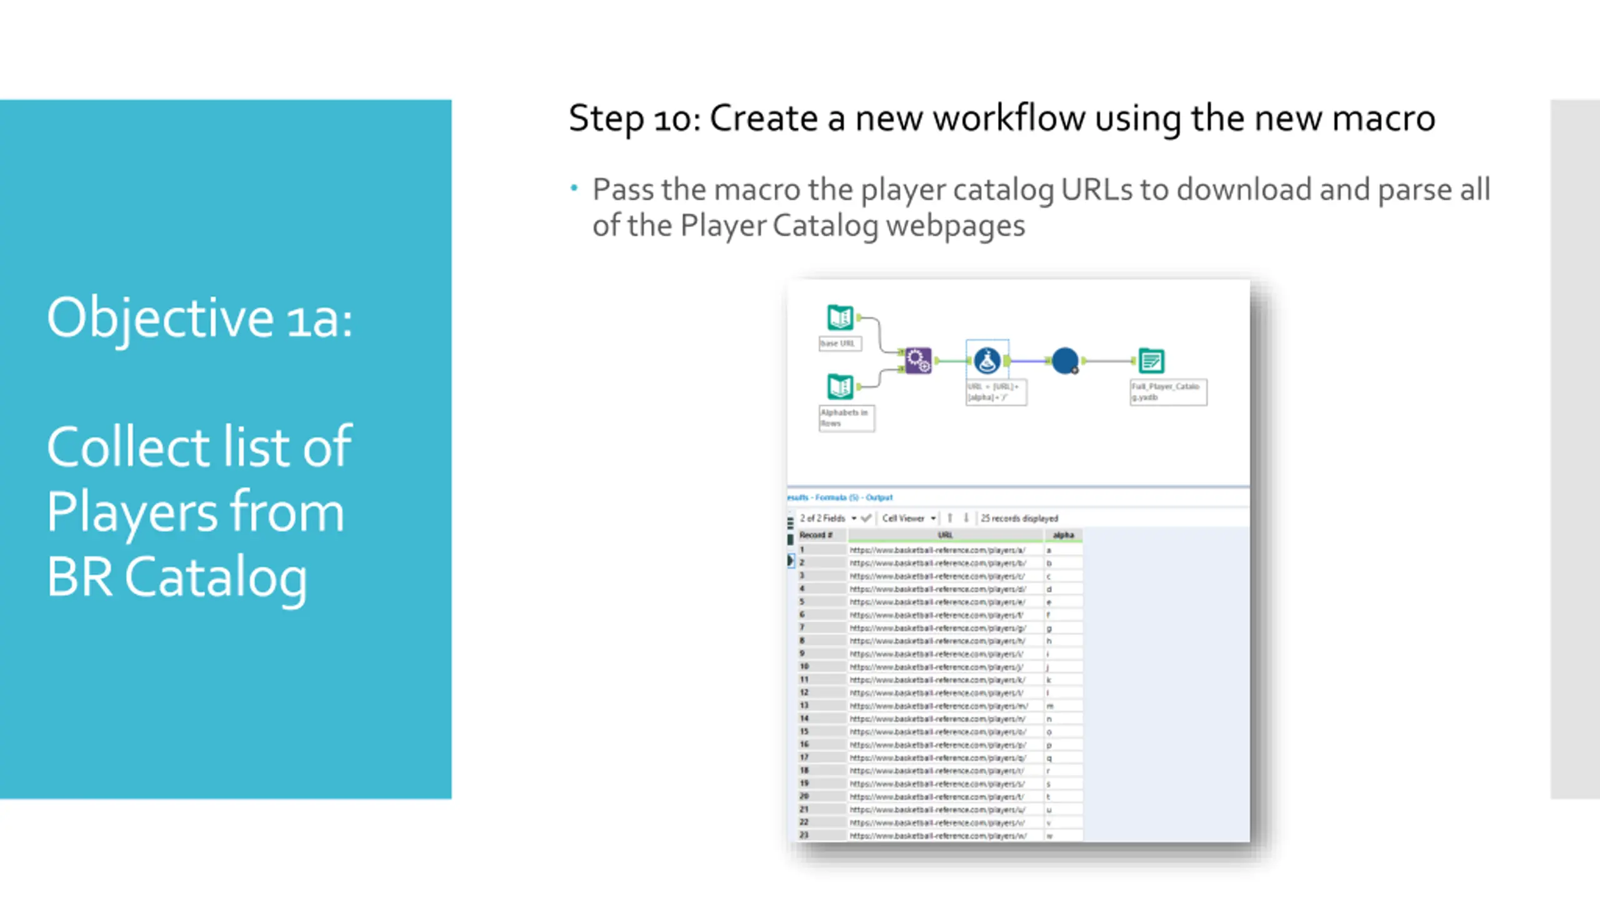Select the Alphabets in Rows Text Input tool
The width and height of the screenshot is (1600, 900).
(840, 386)
